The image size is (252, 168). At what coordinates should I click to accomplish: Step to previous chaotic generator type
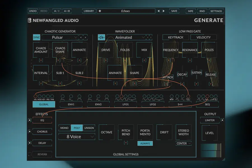(81, 38)
